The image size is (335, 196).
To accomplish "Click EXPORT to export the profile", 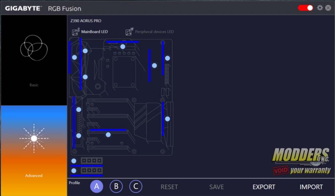I will (264, 187).
